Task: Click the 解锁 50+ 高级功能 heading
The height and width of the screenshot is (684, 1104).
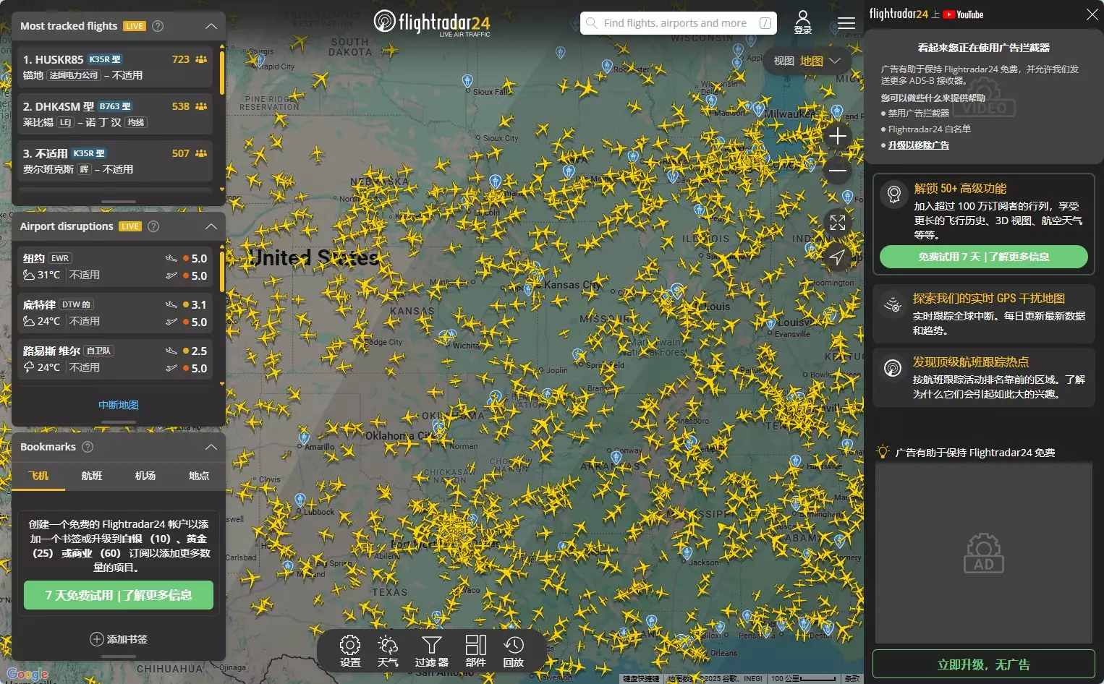Action: (x=960, y=188)
